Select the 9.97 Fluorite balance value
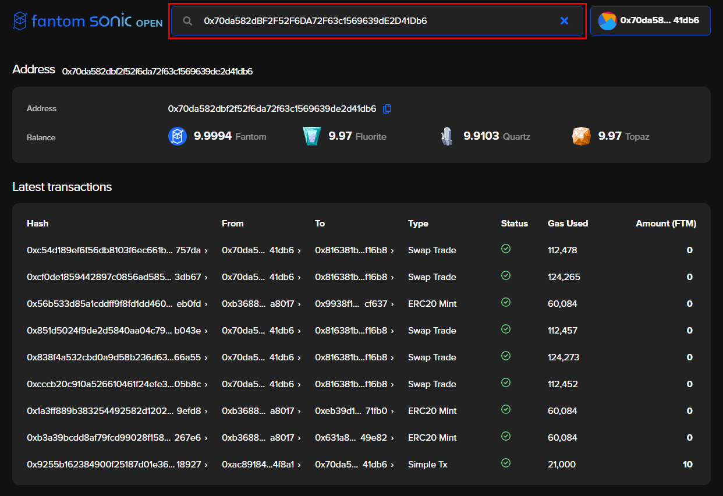The image size is (723, 496). [x=341, y=136]
